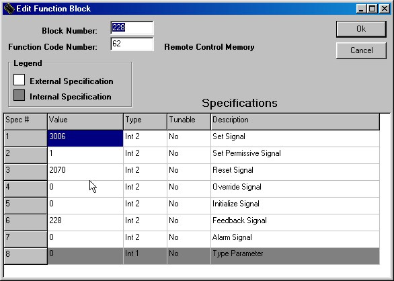Select row header for spec 4
Image resolution: width=394 pixels, height=281 pixels.
pyautogui.click(x=26, y=189)
